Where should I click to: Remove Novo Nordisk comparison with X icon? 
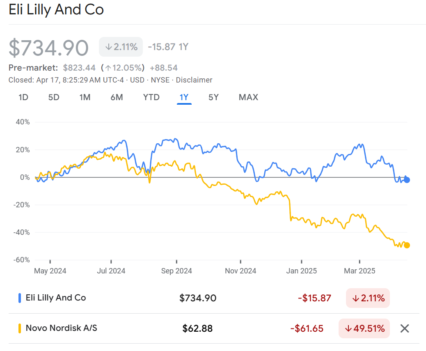coord(405,328)
